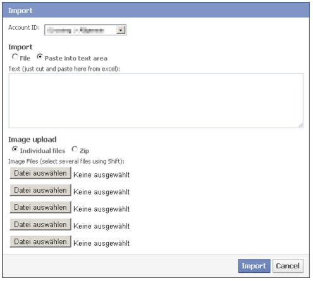This screenshot has height=281, width=313.
Task: Click the text area resize grip
Action: tap(300, 125)
